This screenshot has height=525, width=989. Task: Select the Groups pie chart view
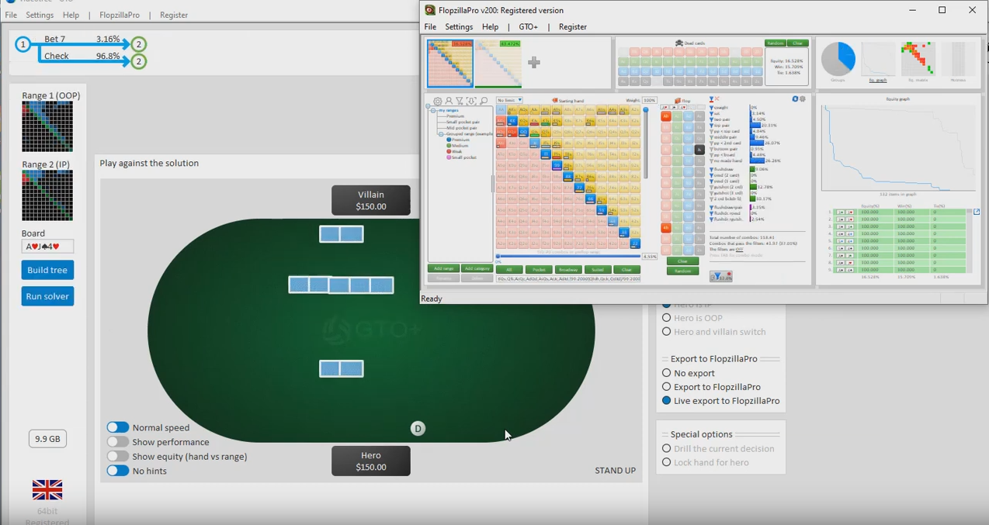838,60
